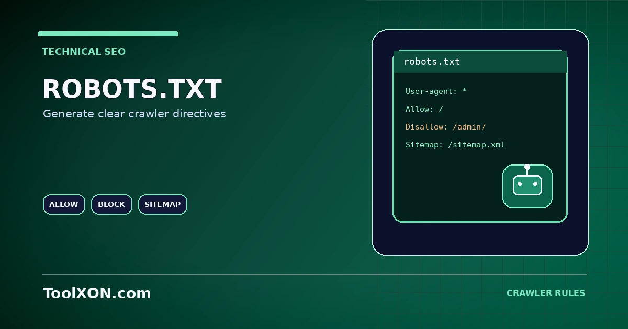Click the "Sitemap: /sitemap.xml" line

[455, 145]
